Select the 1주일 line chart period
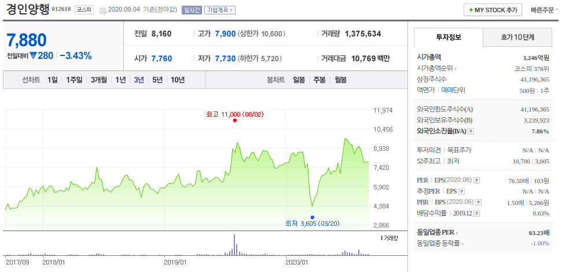The width and height of the screenshot is (562, 272). pos(74,80)
